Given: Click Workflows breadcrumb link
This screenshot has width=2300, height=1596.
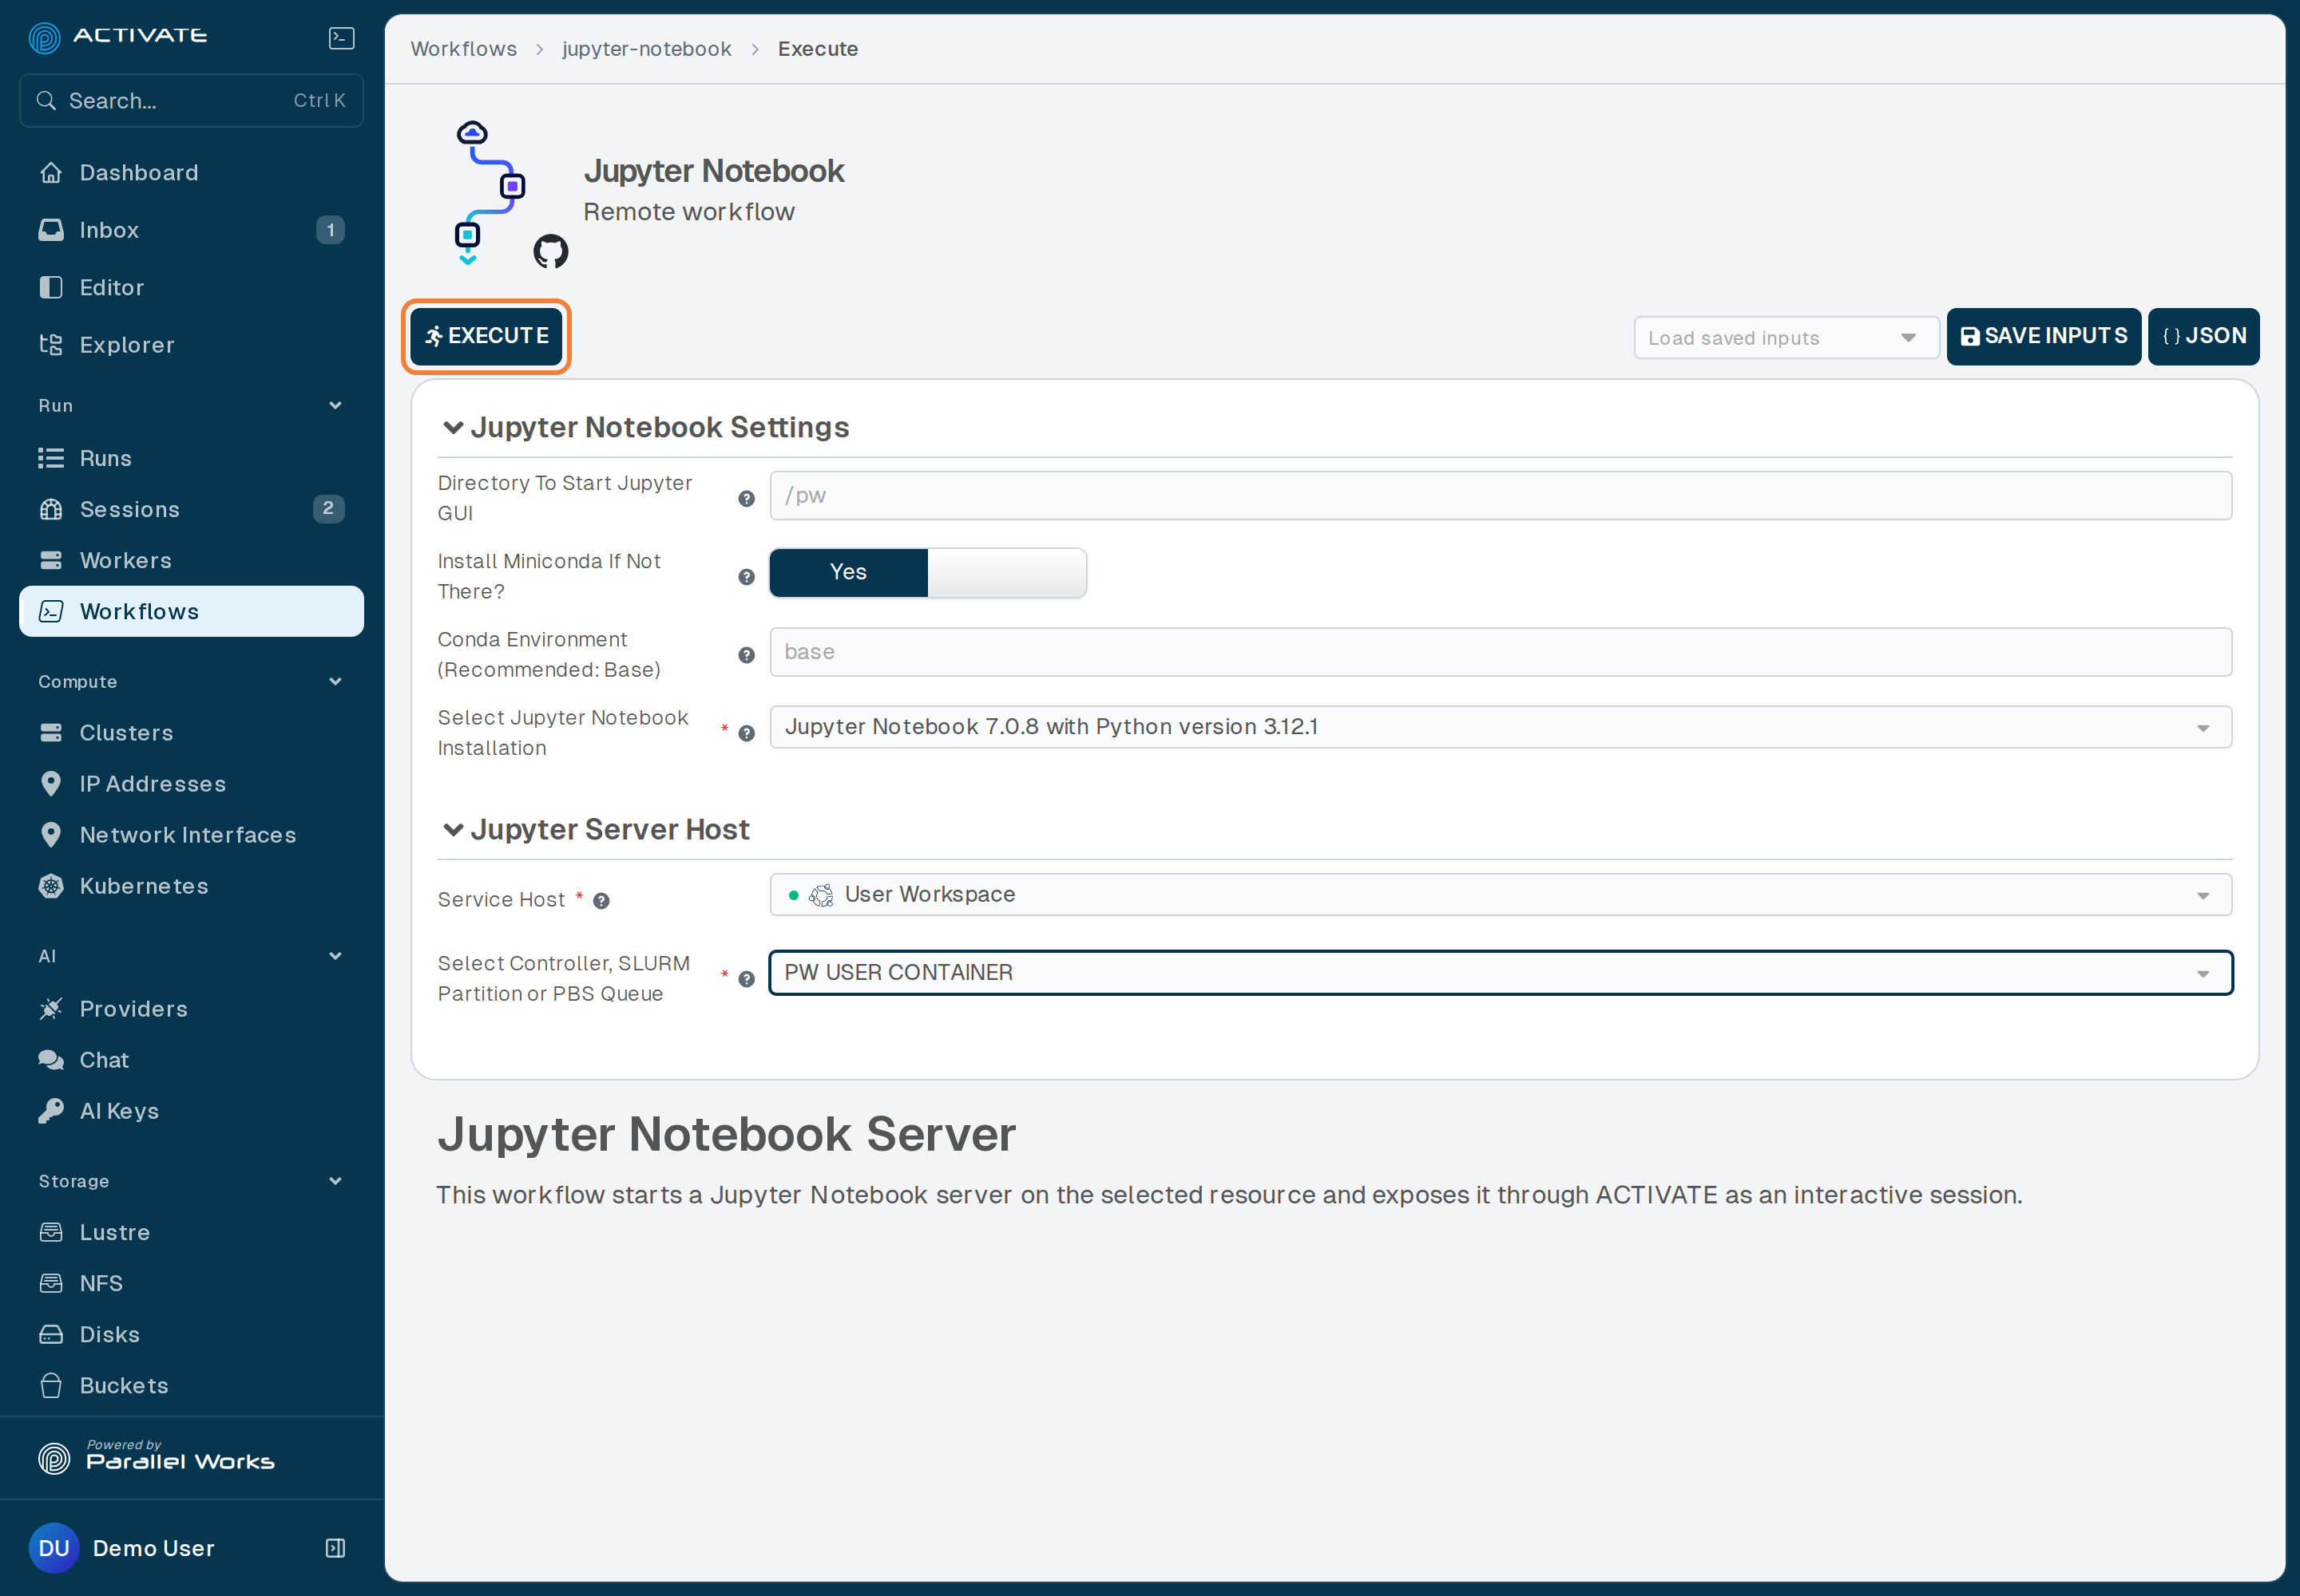Looking at the screenshot, I should (x=463, y=49).
